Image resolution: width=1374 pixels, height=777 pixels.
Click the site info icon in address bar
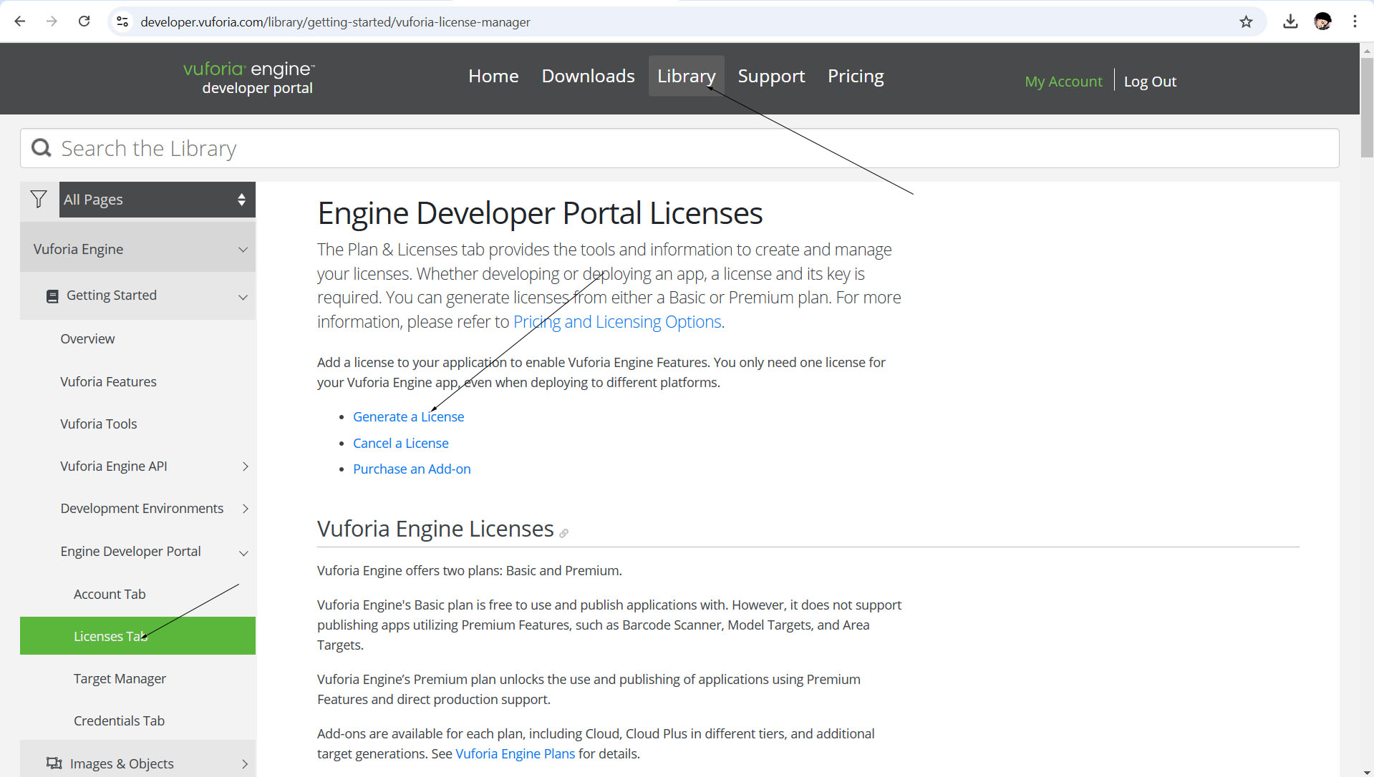[123, 21]
